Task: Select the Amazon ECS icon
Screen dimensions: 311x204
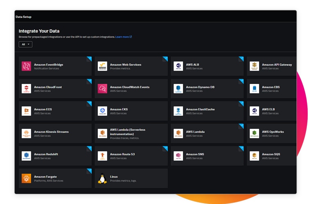Action: (26, 111)
